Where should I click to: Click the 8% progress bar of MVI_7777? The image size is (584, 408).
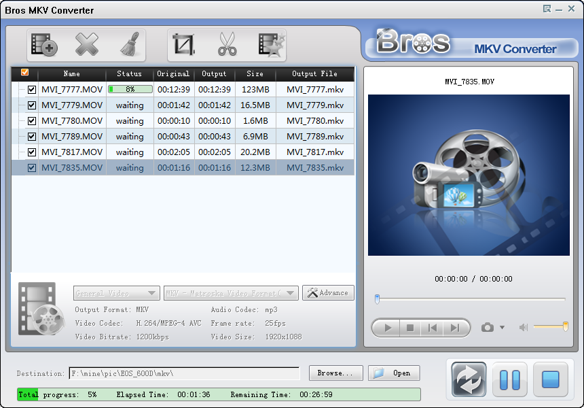point(130,89)
